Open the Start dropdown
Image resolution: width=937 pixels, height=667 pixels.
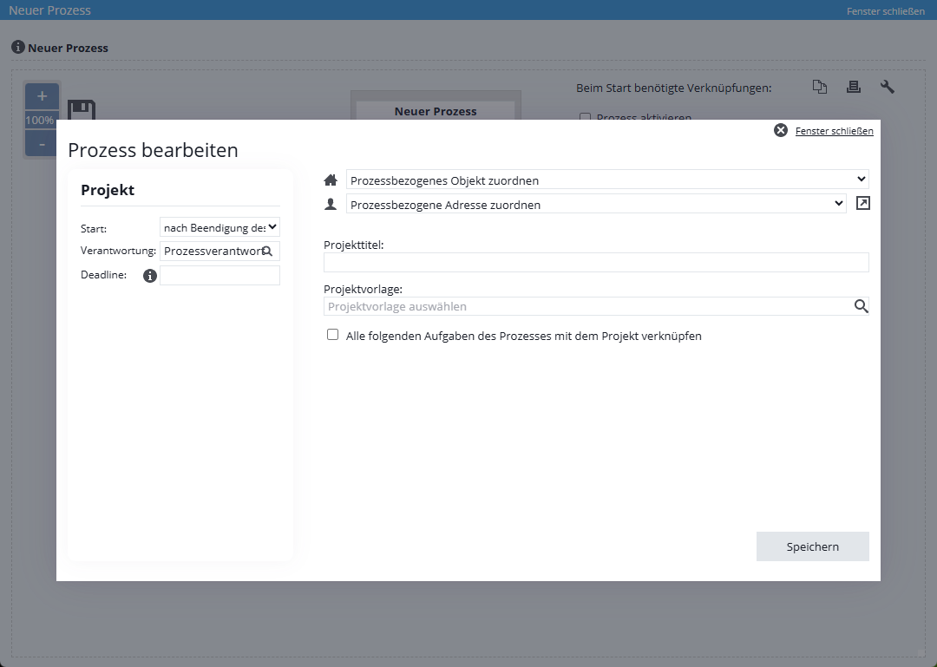(220, 227)
